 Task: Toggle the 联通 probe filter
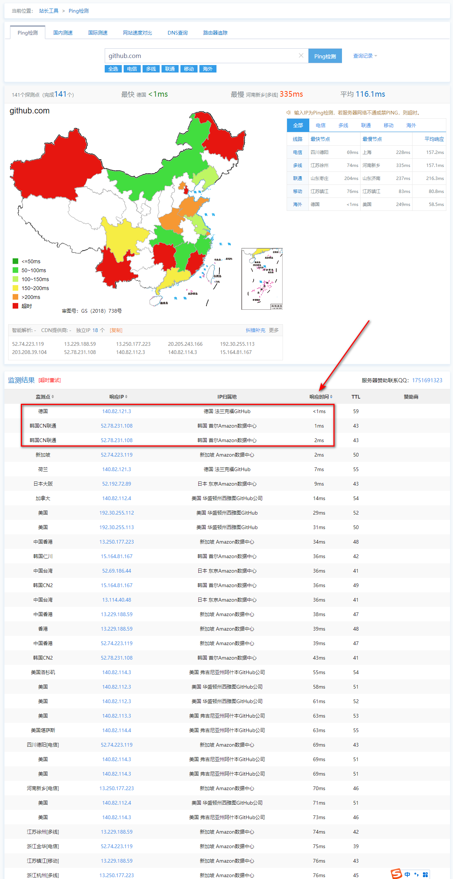[x=170, y=69]
